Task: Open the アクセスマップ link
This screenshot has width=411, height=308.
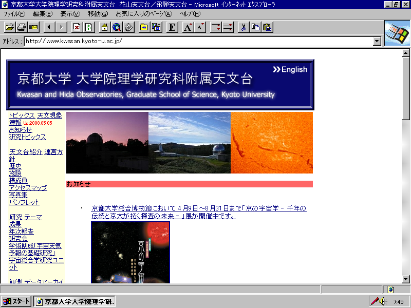Action: coord(28,188)
